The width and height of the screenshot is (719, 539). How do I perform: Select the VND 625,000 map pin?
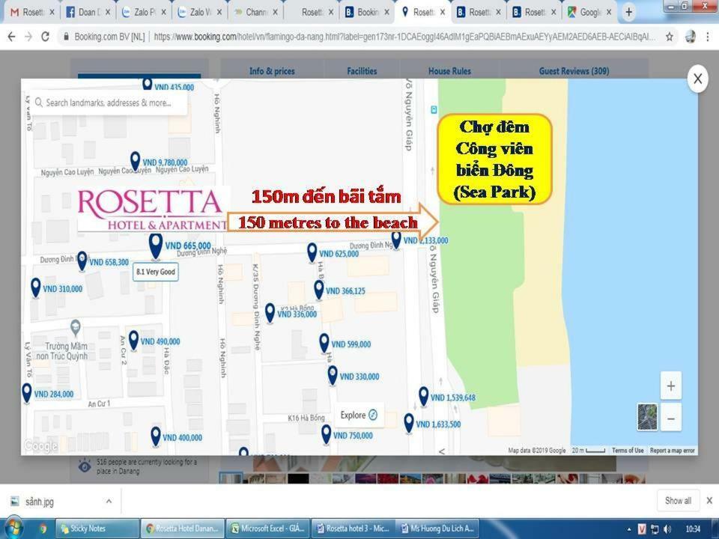312,253
